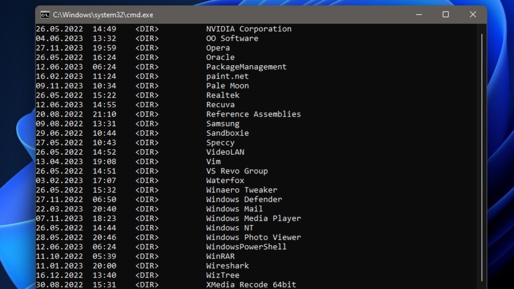Close the command prompt window
This screenshot has width=514, height=289.
[473, 15]
